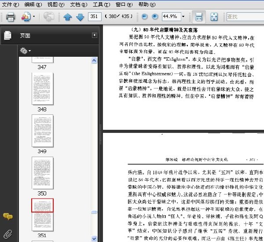Screen dimensions: 264x242
Task: Select page 349 thumbnail
Action: click(x=42, y=131)
